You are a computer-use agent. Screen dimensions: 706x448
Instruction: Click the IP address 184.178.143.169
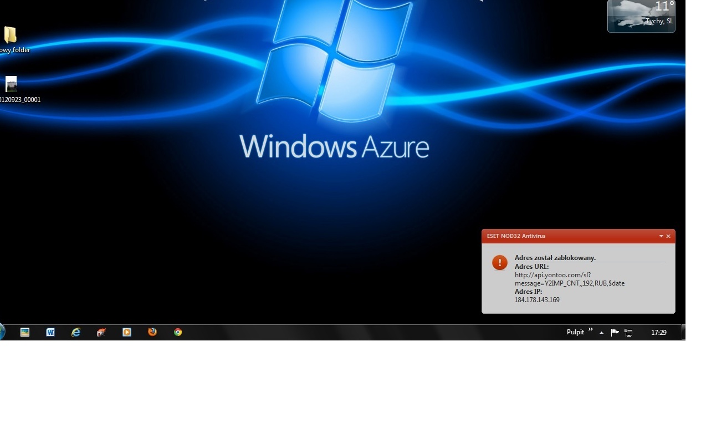tap(537, 300)
